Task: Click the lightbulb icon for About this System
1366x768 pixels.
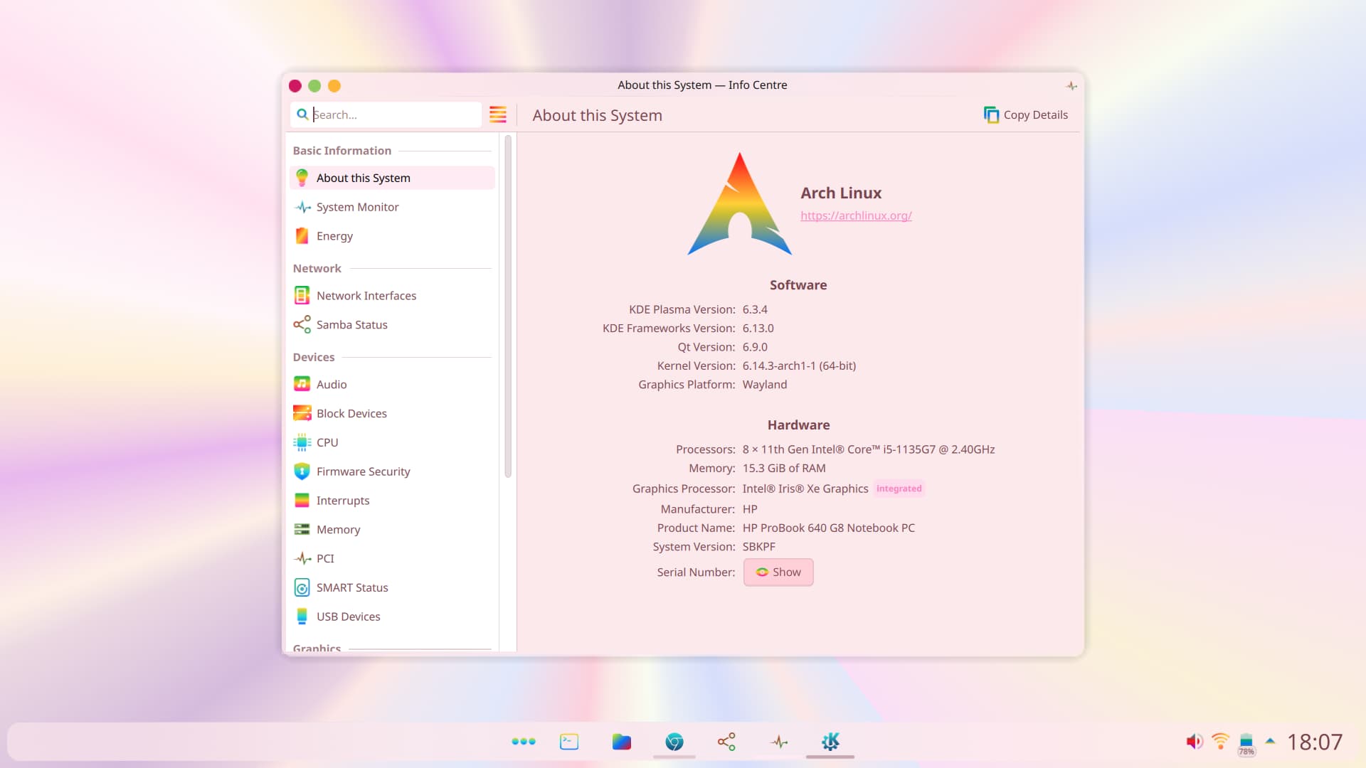Action: [x=302, y=178]
